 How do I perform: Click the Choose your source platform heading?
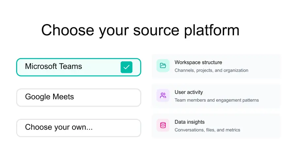click(140, 30)
